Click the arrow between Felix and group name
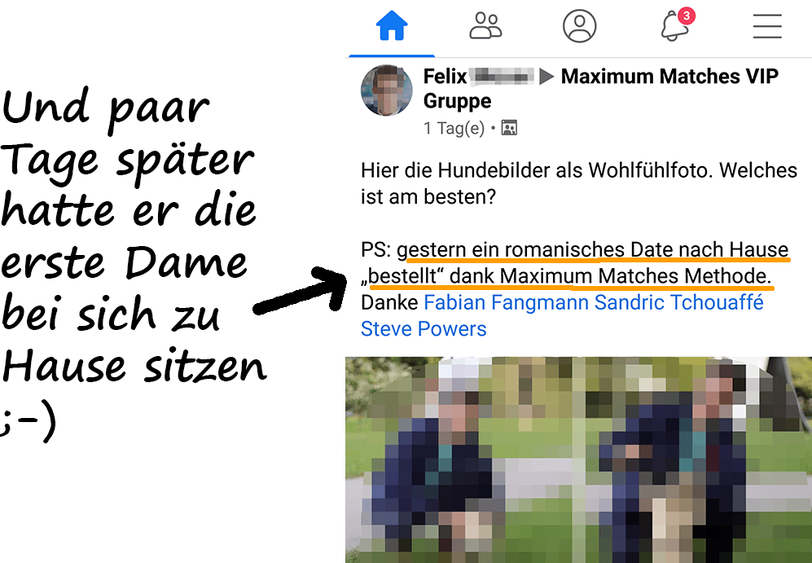The width and height of the screenshot is (812, 563). (x=546, y=77)
